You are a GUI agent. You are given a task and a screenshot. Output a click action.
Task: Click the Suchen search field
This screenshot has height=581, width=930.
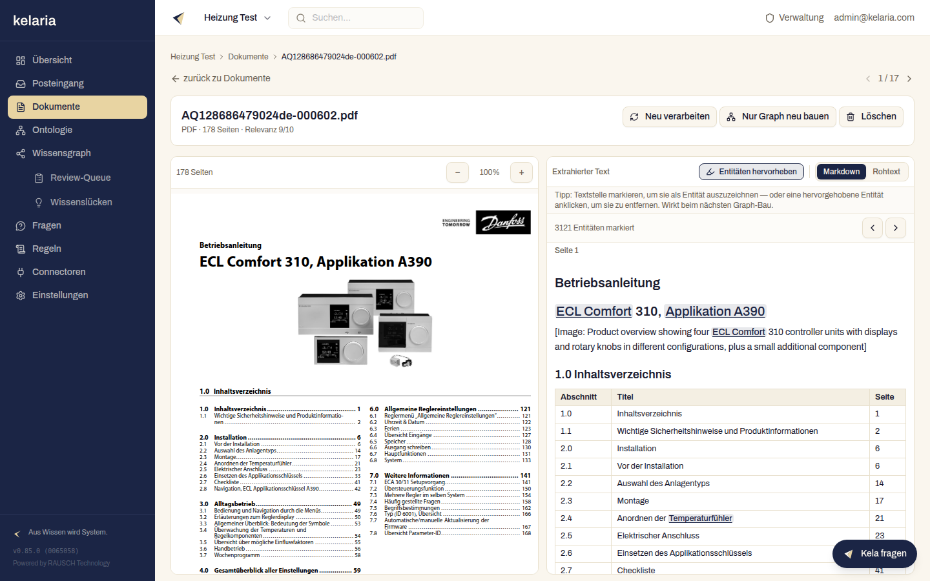coord(356,18)
